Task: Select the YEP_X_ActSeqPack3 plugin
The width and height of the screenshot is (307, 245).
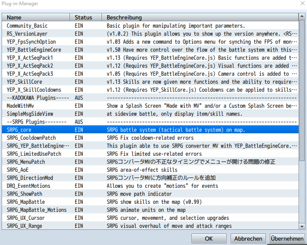Action: (x=150, y=74)
